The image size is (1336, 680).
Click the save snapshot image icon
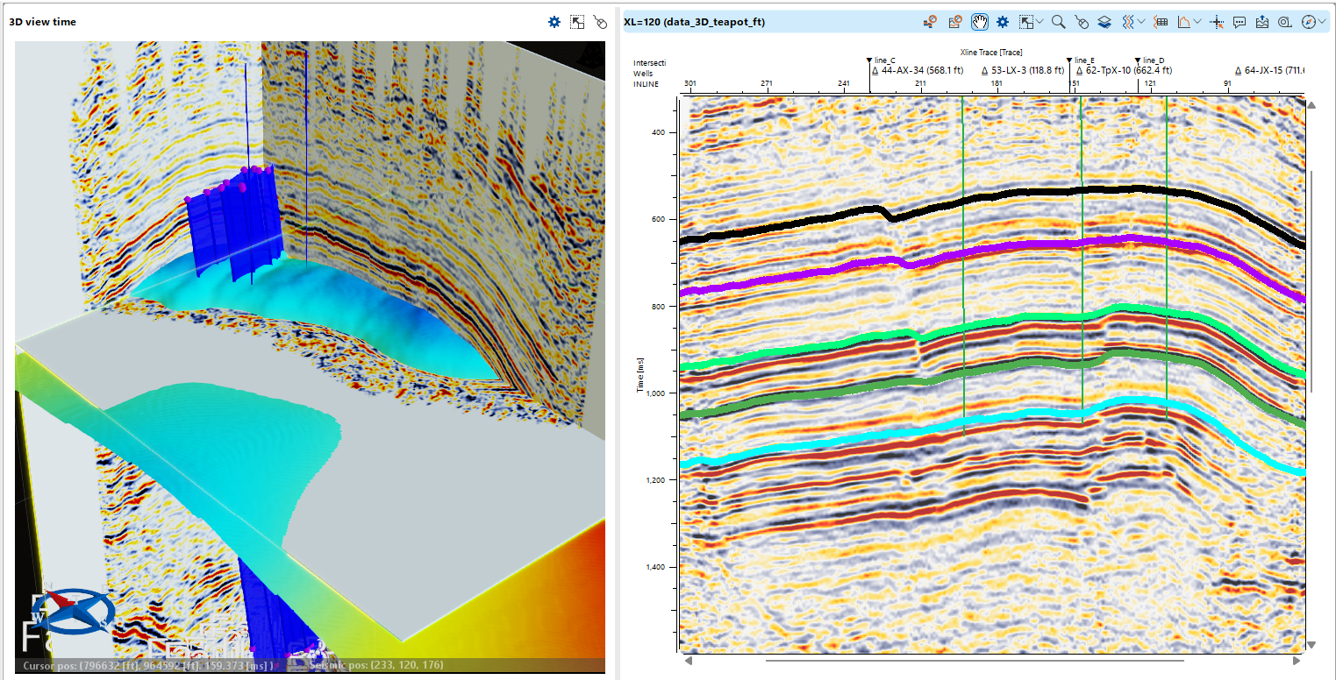tap(1263, 21)
